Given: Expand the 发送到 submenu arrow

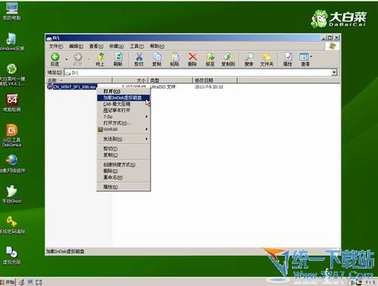Looking at the screenshot, I should pyautogui.click(x=147, y=138).
